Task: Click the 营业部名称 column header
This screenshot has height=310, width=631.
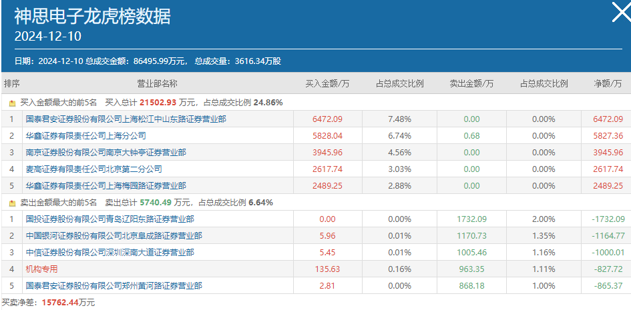Action: coord(158,83)
